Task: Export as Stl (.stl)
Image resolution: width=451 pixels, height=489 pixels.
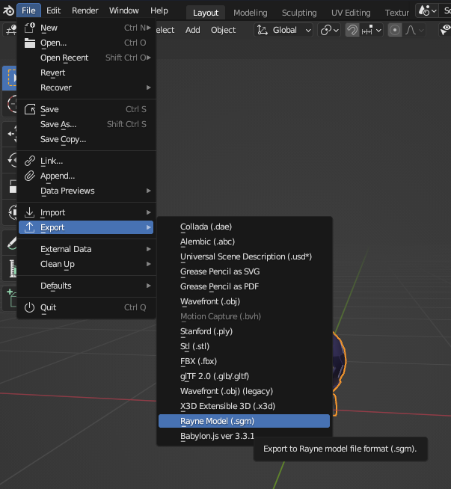Action: pos(244,346)
